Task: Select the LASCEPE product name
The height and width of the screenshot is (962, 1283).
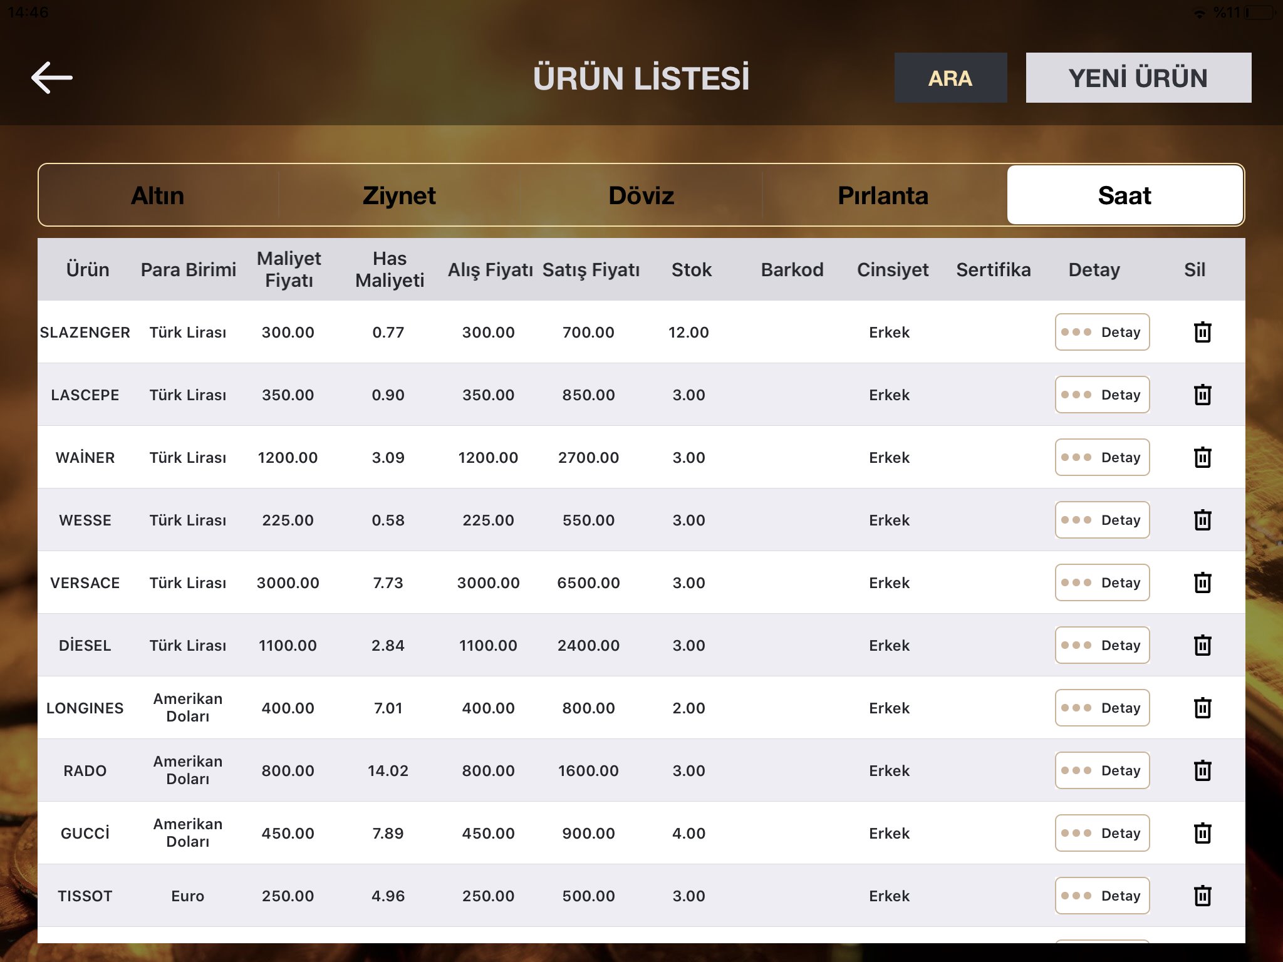Action: pos(85,395)
